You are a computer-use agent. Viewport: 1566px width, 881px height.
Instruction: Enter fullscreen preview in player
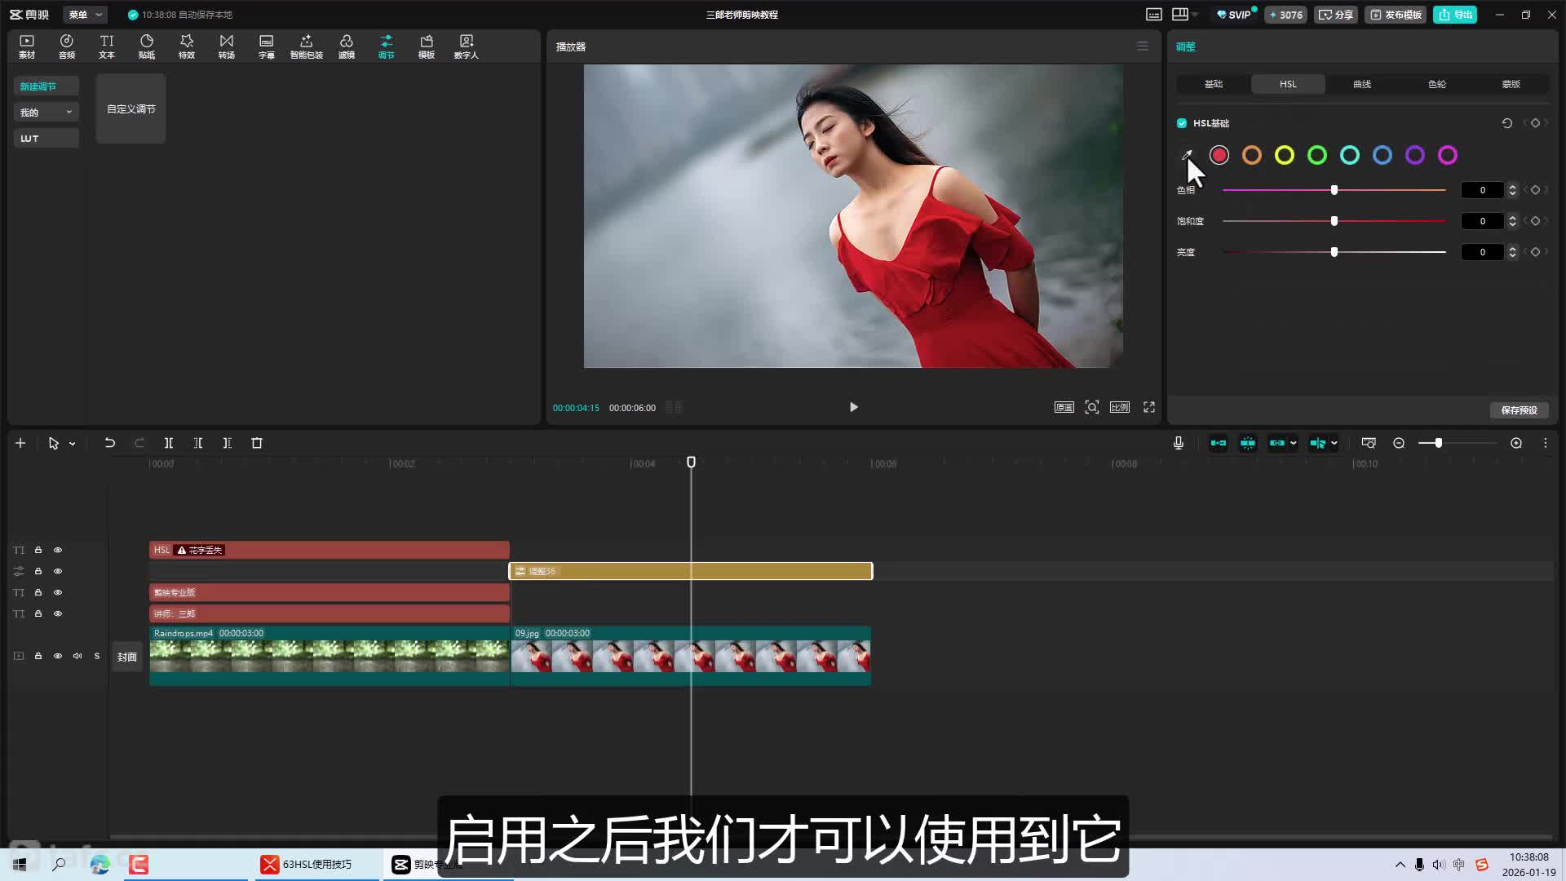pos(1148,407)
